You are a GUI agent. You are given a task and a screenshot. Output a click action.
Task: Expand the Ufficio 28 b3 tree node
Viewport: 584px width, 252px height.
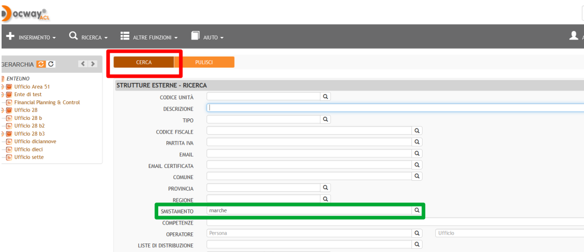point(3,134)
